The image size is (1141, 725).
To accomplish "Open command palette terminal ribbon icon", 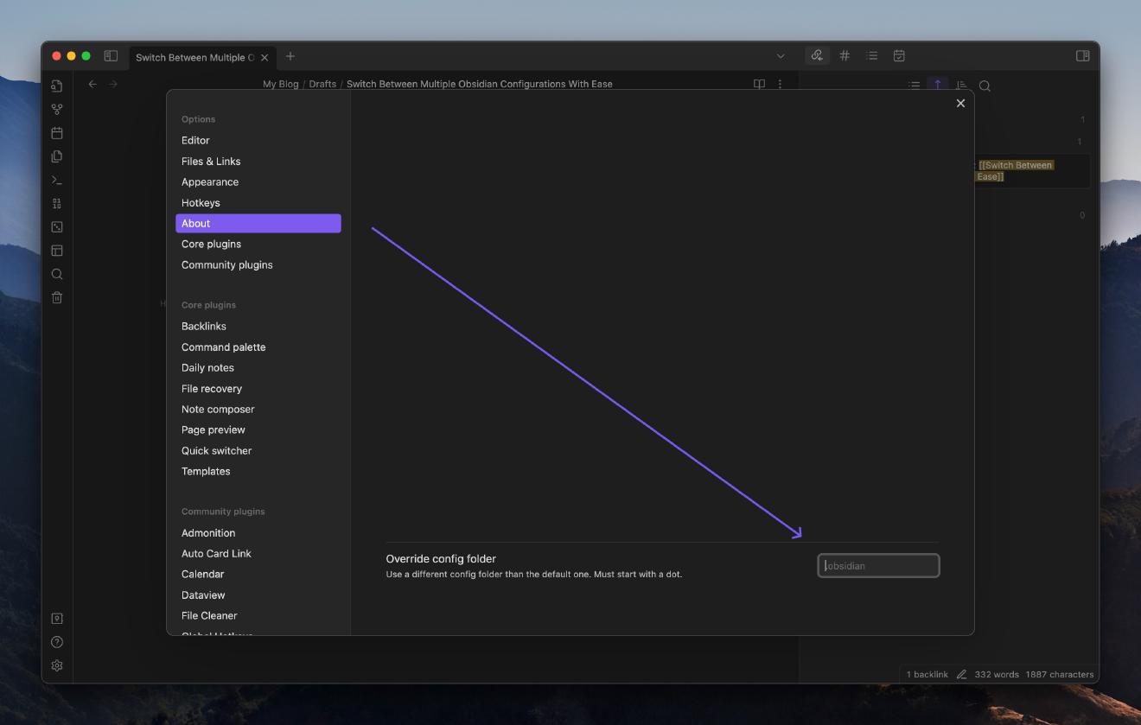I will click(57, 180).
